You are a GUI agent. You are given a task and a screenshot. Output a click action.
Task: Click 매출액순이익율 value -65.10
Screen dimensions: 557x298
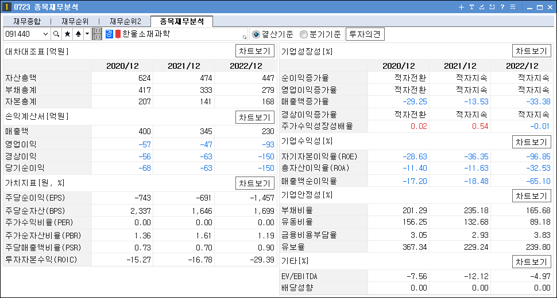point(538,181)
